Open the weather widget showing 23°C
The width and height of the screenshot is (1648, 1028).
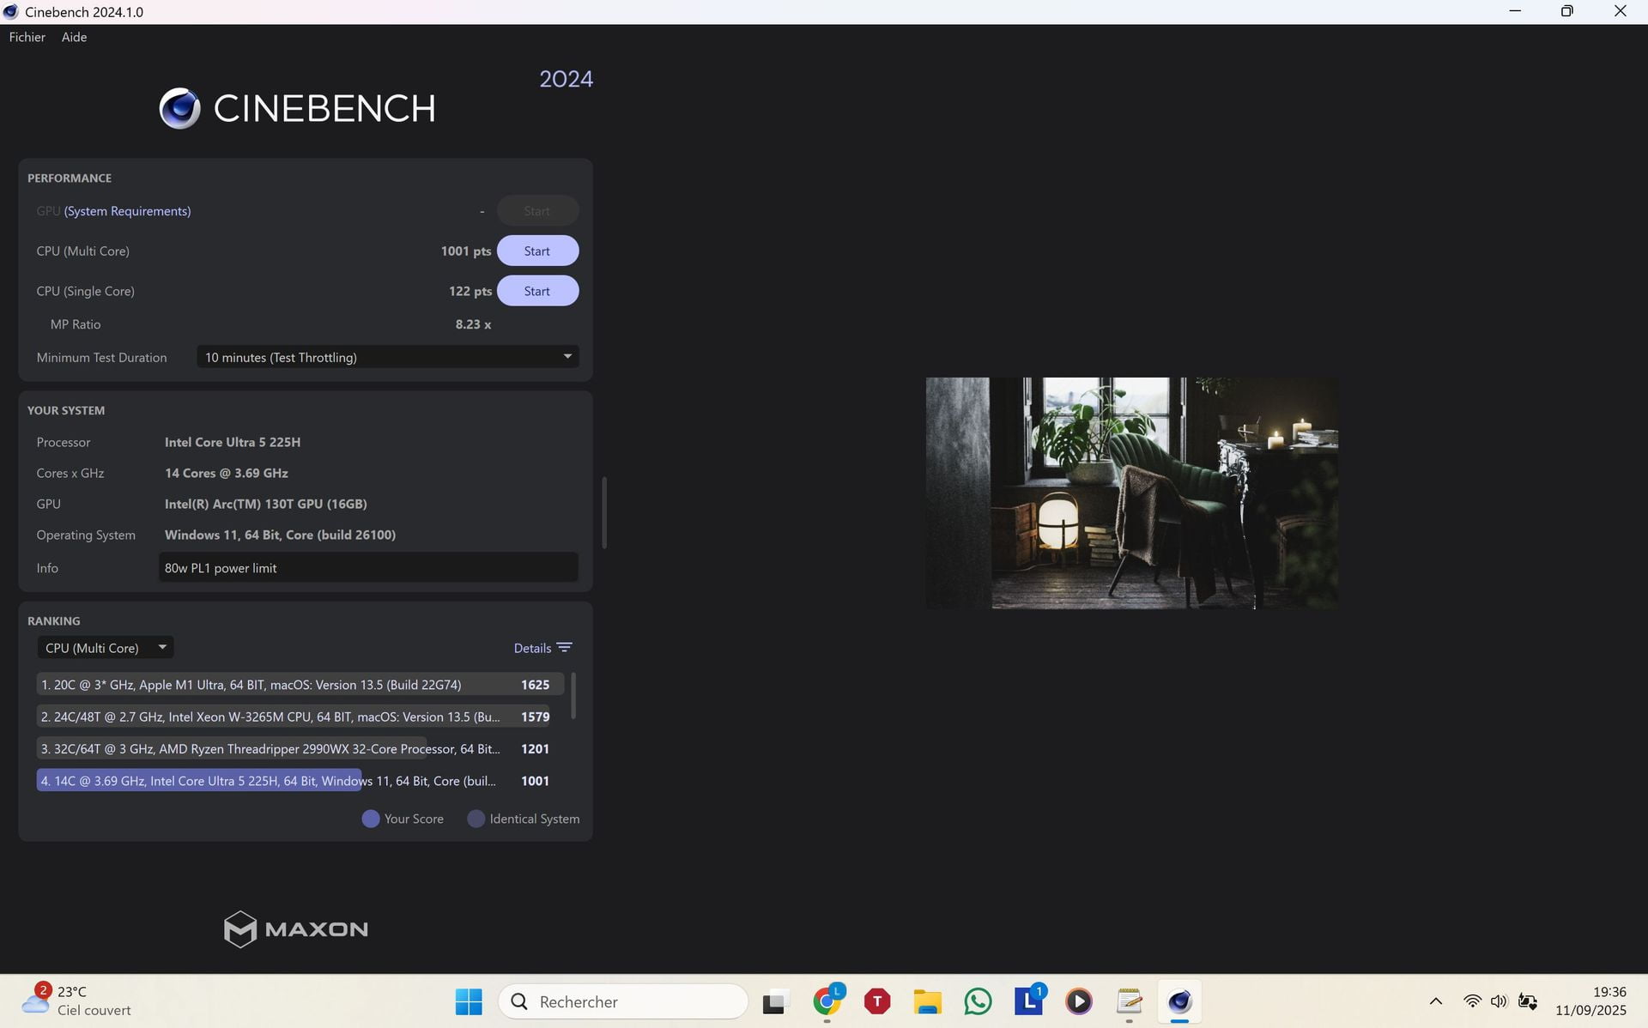(x=77, y=1001)
